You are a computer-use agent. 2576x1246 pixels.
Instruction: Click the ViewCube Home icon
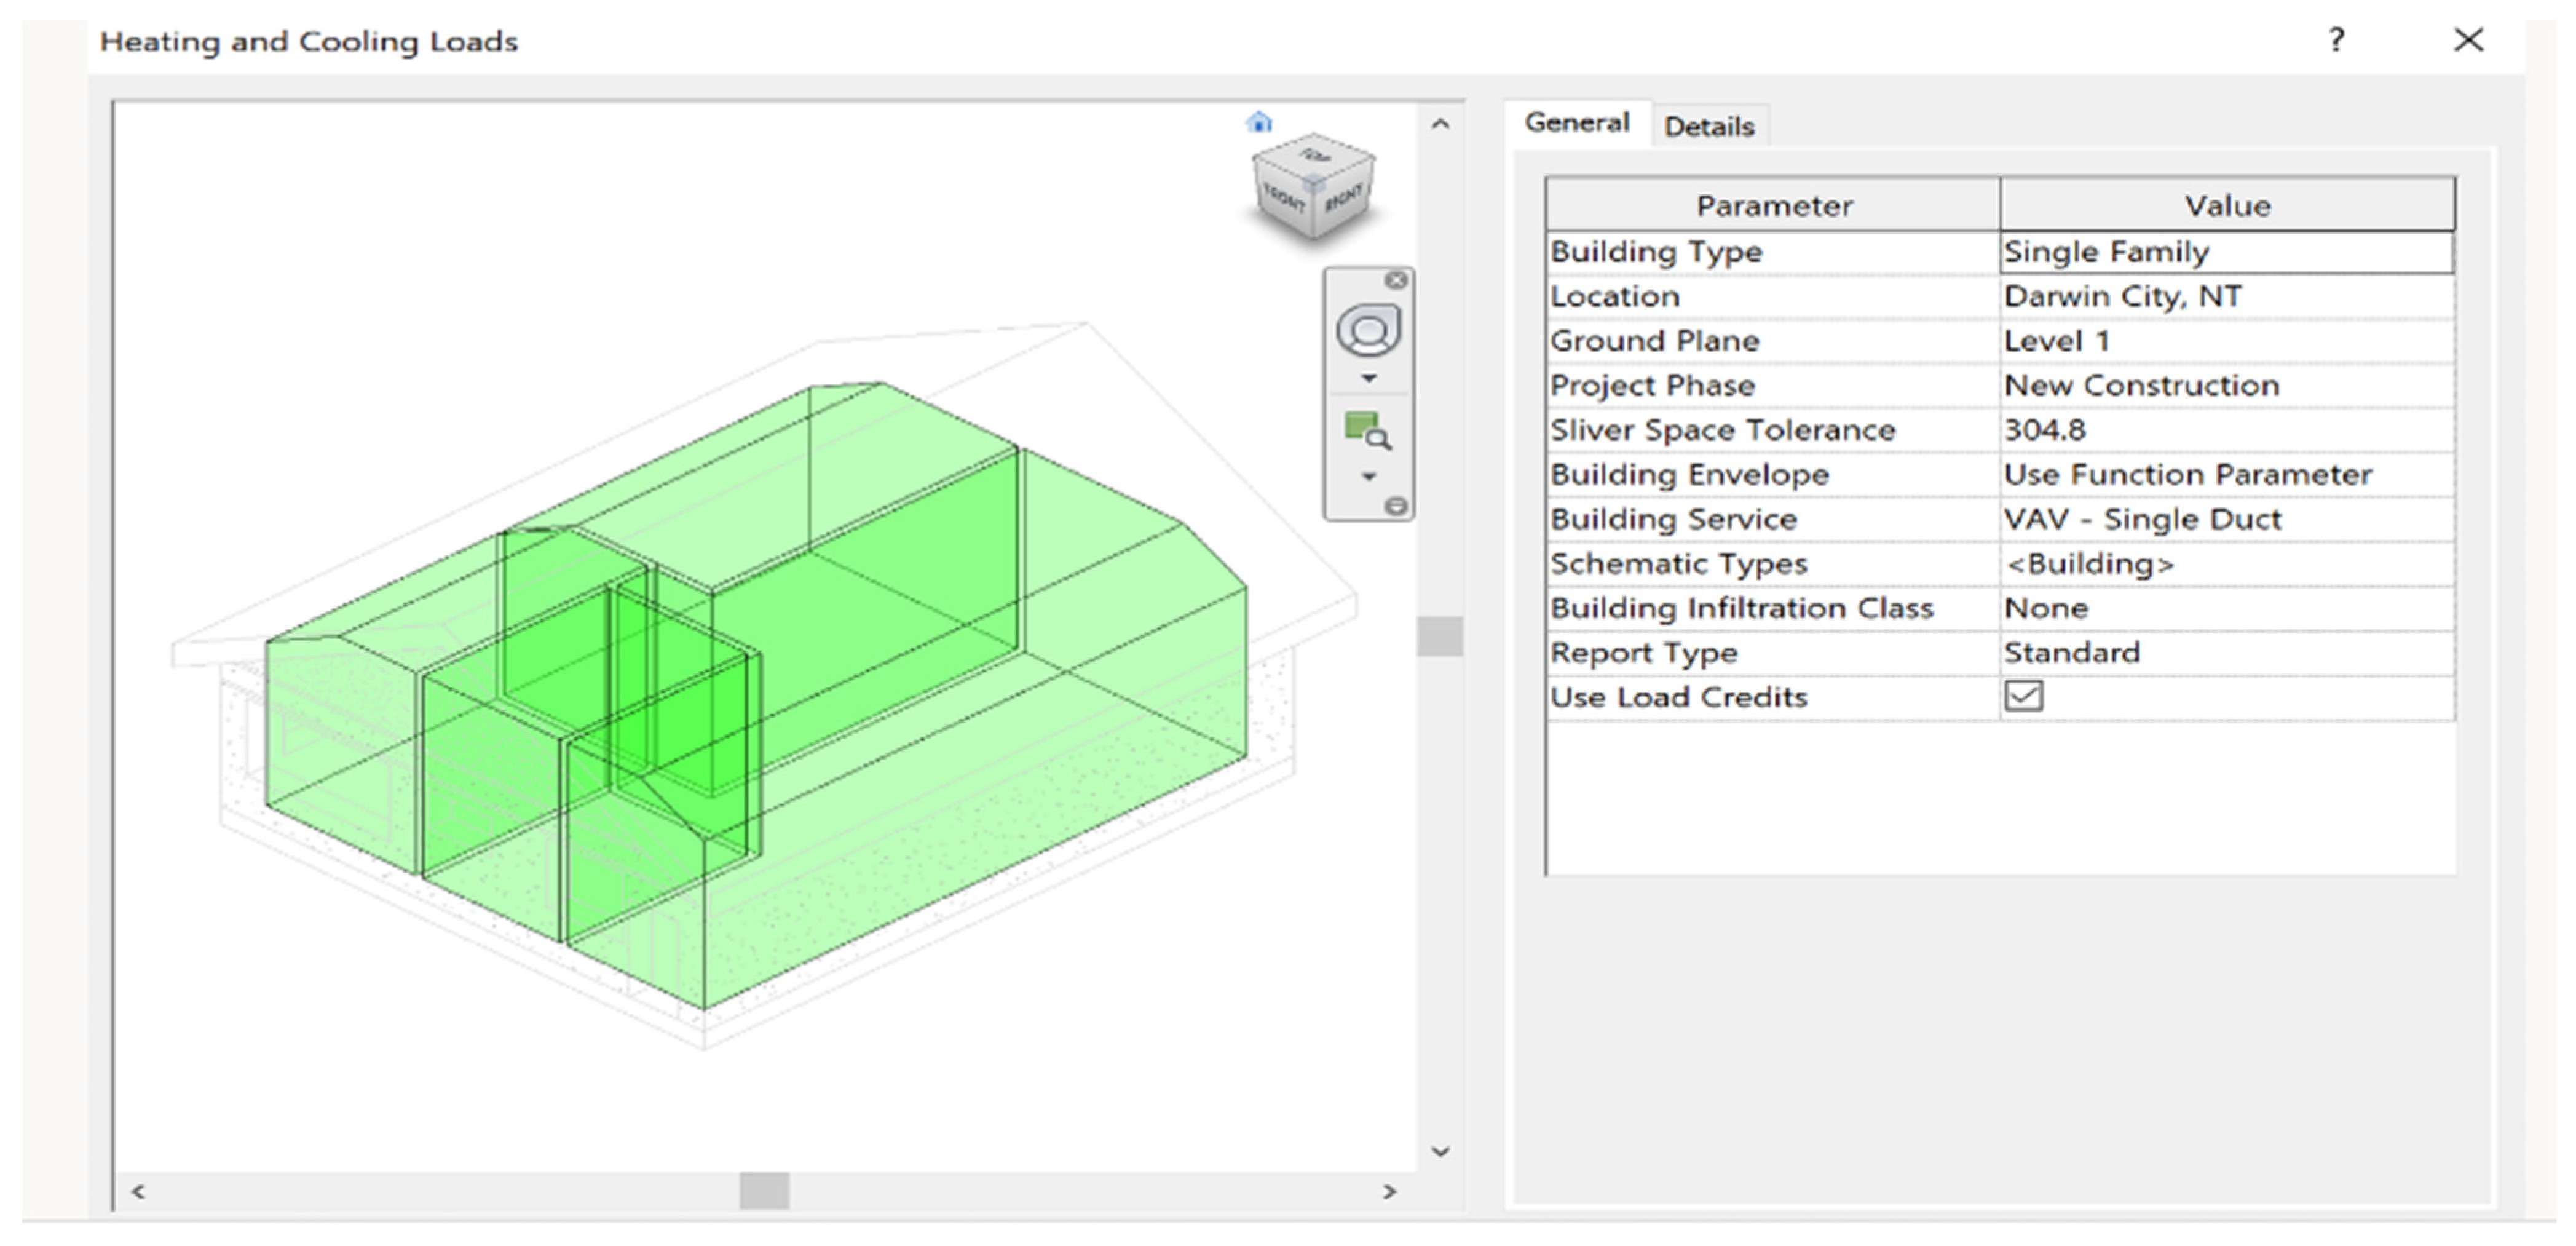pyautogui.click(x=1259, y=123)
